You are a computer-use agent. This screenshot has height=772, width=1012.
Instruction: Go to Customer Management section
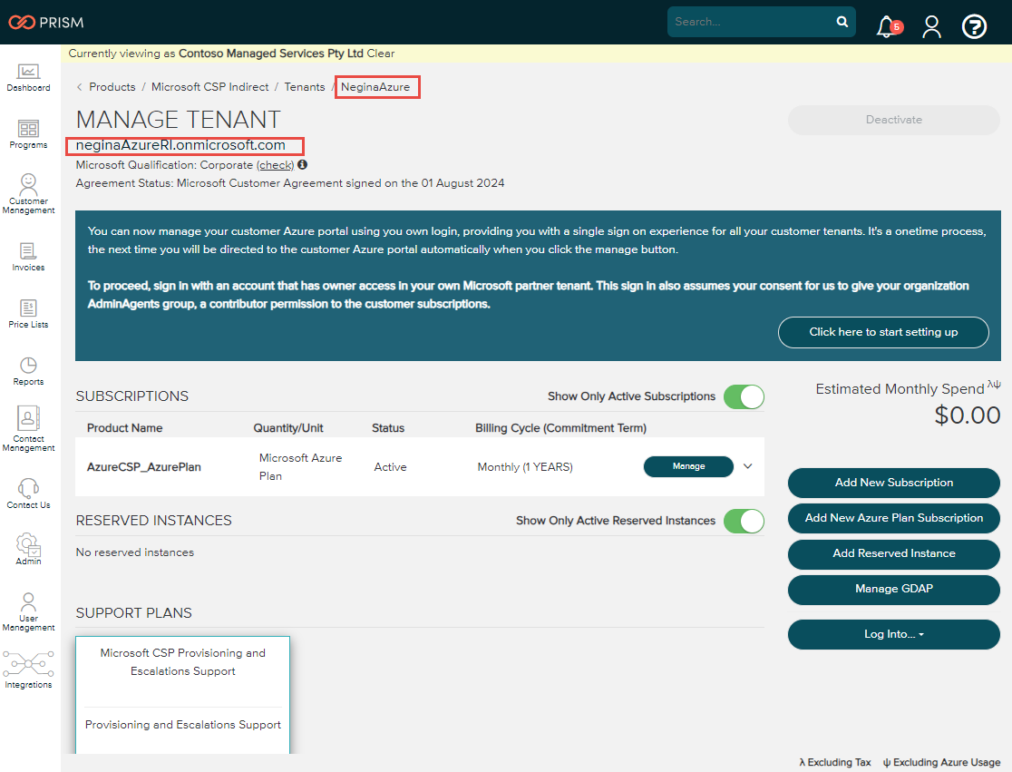pos(28,184)
